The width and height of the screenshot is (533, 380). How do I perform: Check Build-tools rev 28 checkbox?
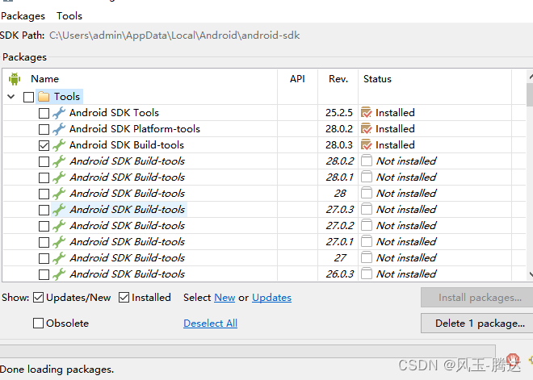[x=44, y=194]
